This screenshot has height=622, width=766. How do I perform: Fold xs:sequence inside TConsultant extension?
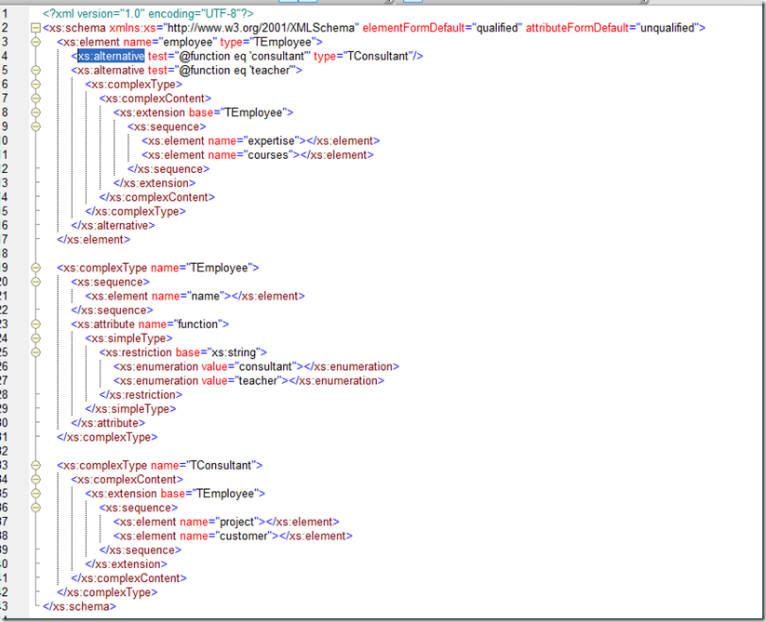tap(36, 508)
